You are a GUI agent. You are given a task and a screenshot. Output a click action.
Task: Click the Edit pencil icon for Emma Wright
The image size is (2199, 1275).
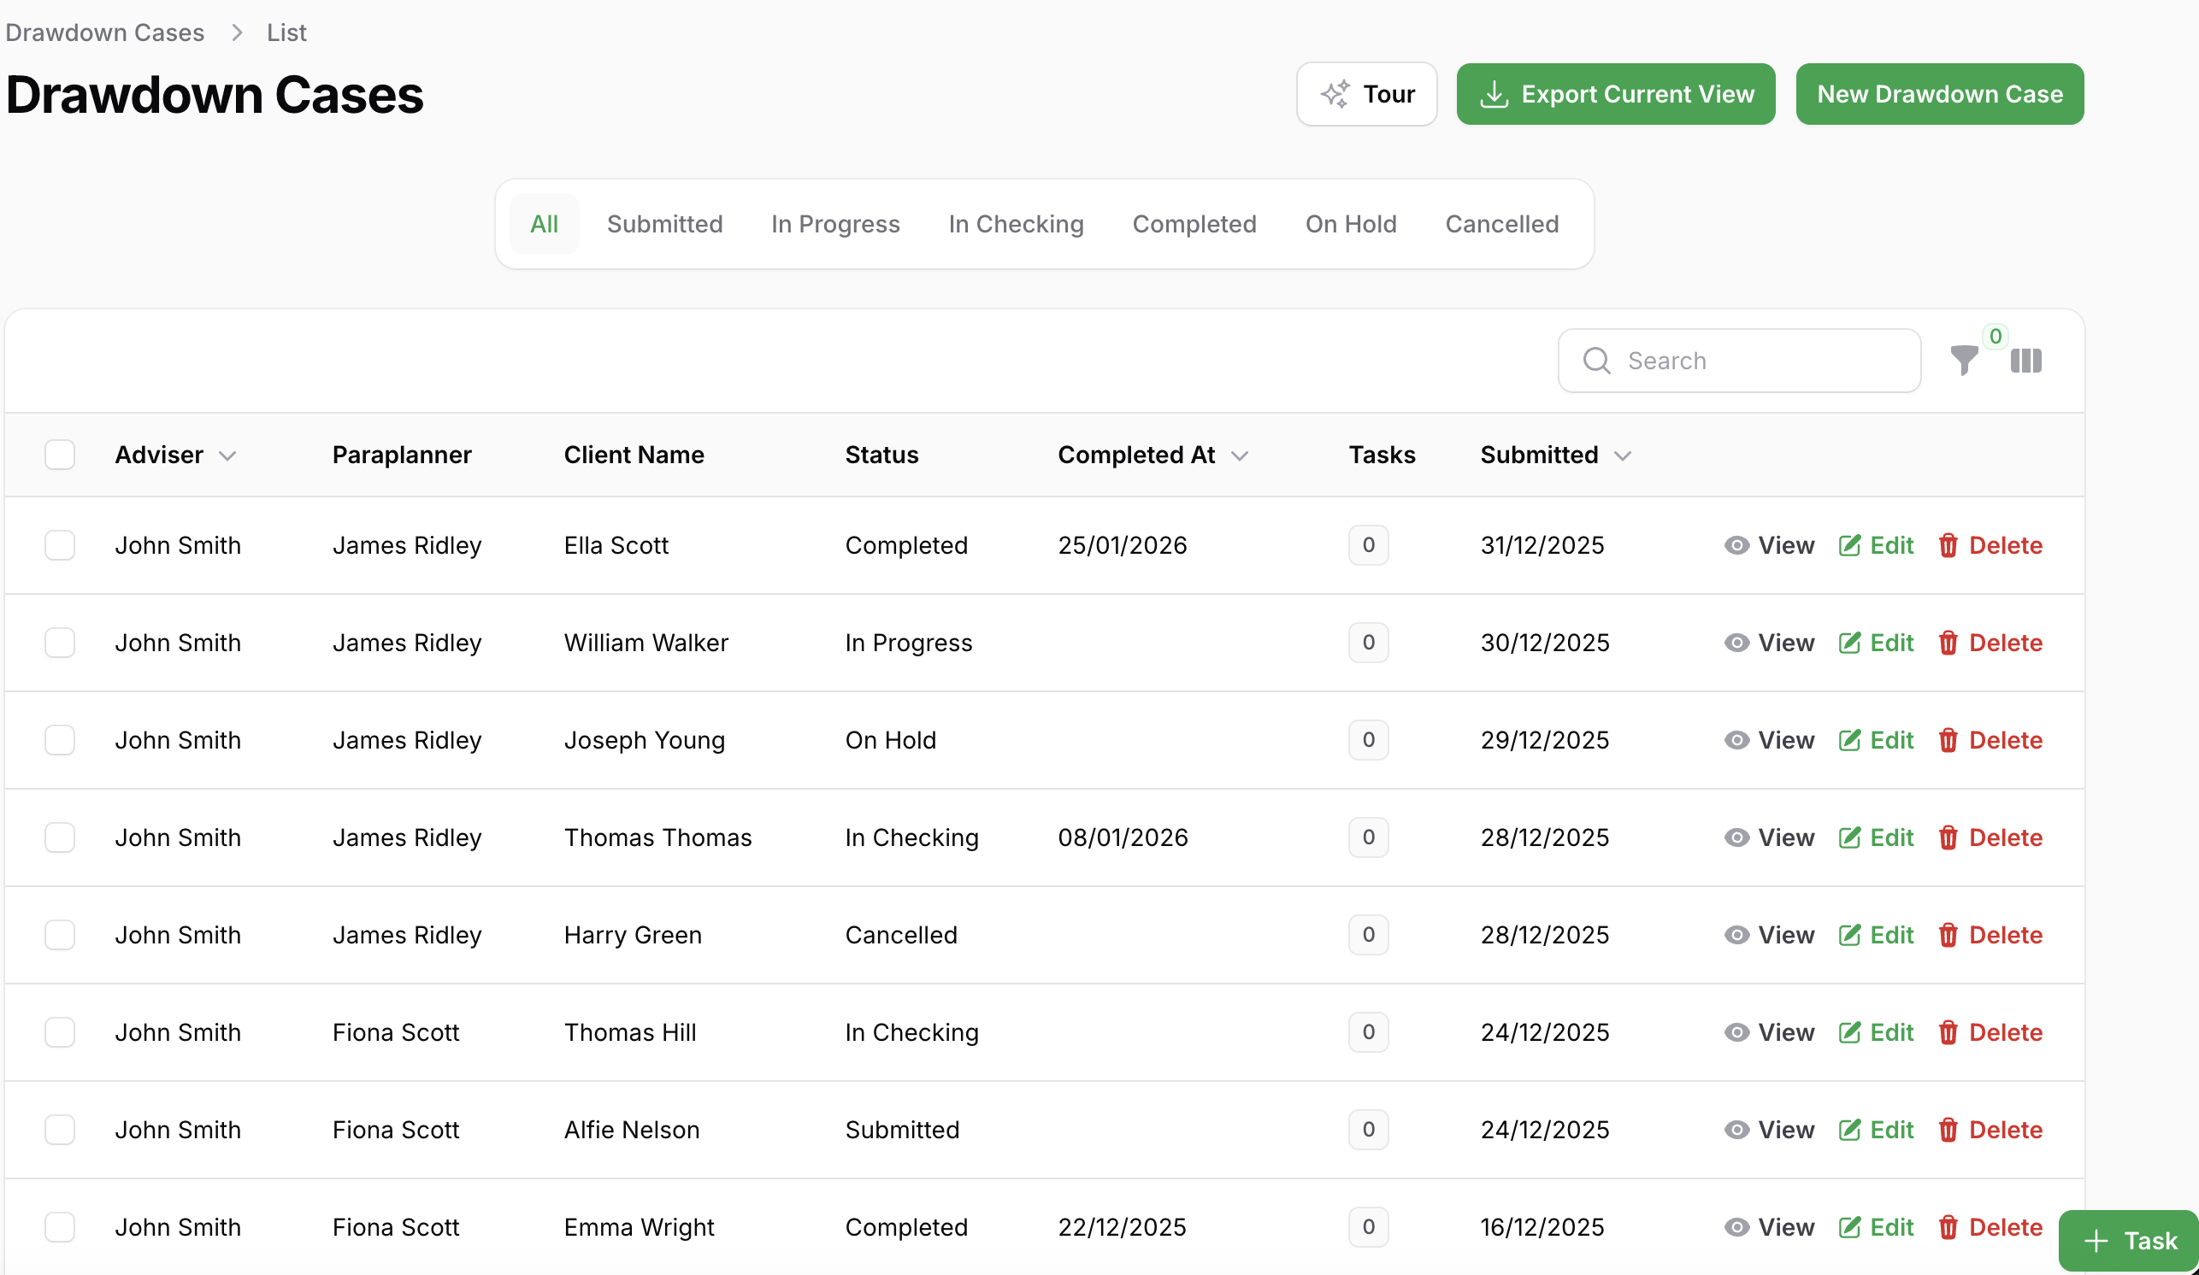click(x=1849, y=1227)
